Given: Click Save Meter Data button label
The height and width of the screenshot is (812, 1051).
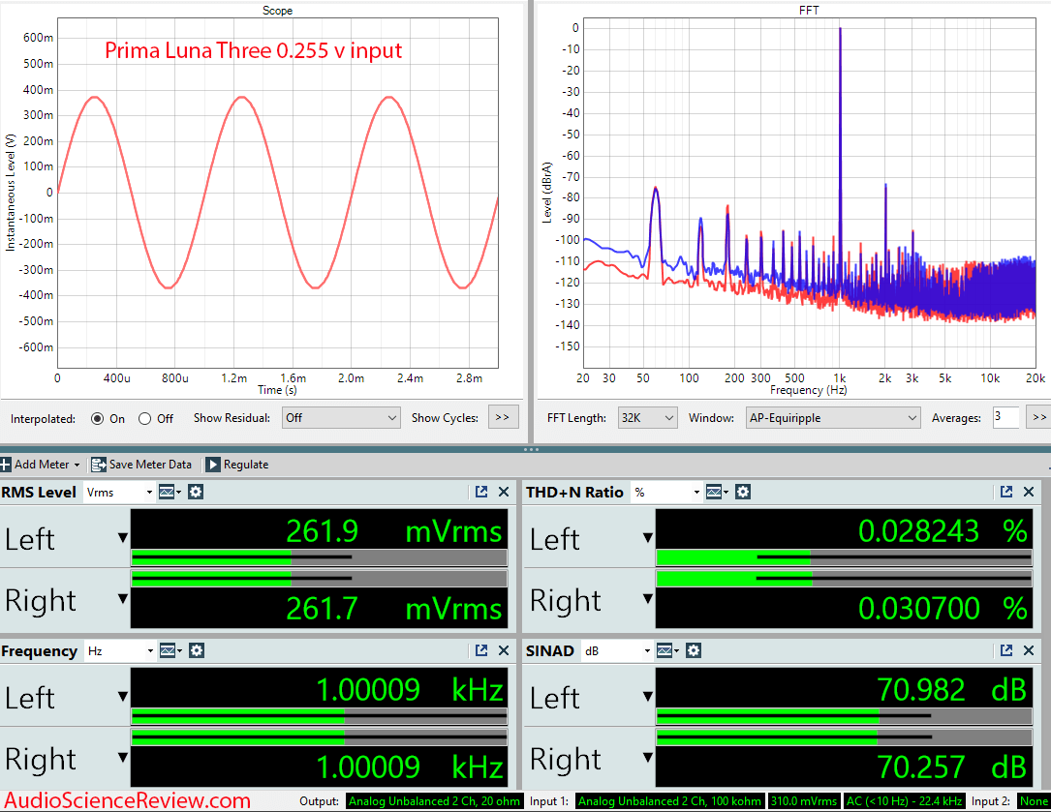Looking at the screenshot, I should click(x=150, y=465).
